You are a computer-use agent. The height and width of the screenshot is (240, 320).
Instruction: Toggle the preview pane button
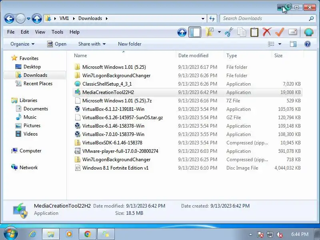click(293, 44)
